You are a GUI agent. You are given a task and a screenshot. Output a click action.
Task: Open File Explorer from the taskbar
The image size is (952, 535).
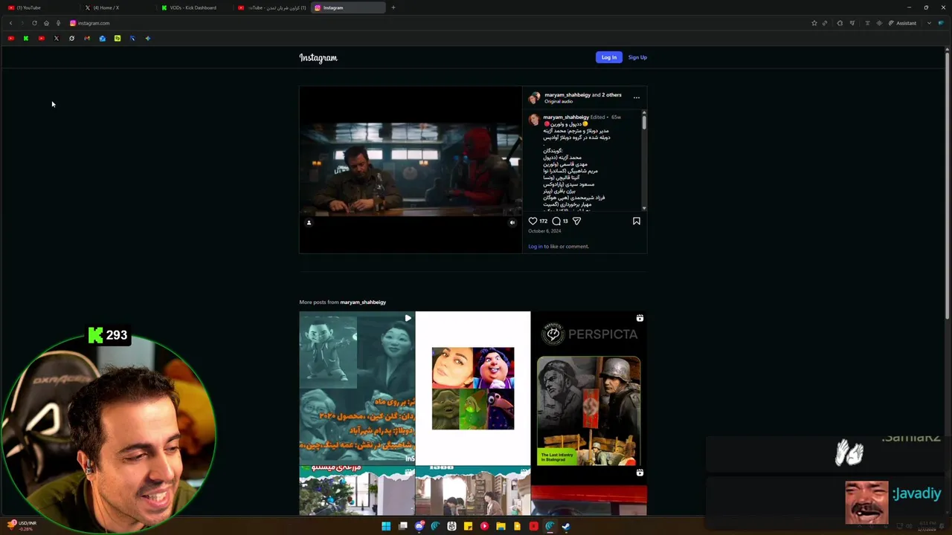tap(501, 526)
